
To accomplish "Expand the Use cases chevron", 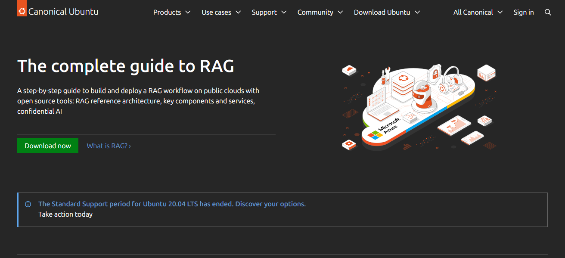I will [238, 12].
